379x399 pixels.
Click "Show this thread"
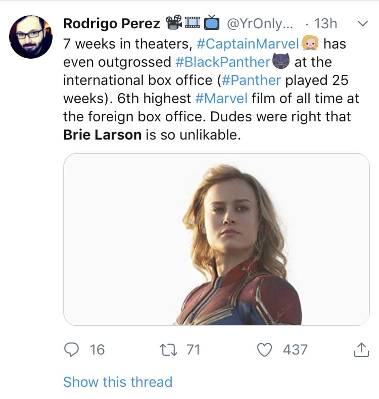pos(118,382)
